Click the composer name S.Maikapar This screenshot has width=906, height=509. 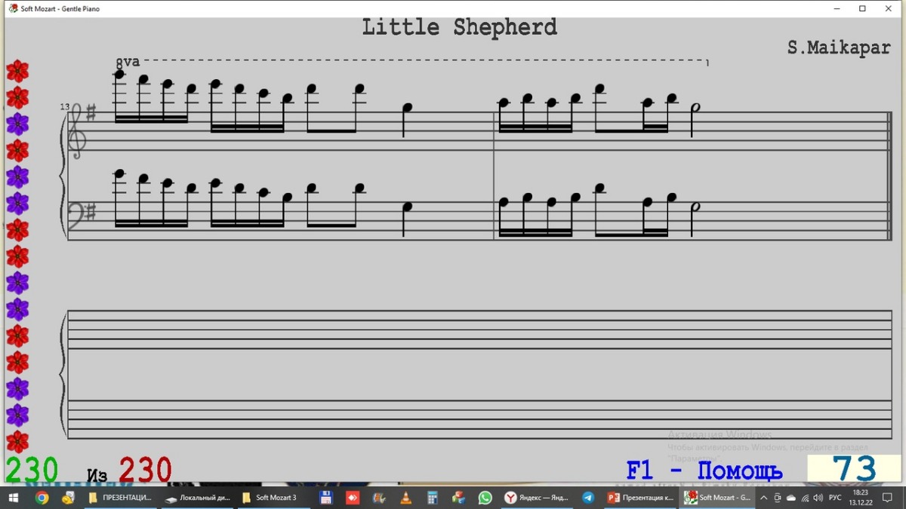(839, 48)
